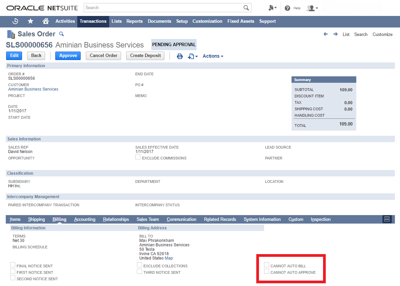Open the Make Copy/New document dropdown

(193, 56)
